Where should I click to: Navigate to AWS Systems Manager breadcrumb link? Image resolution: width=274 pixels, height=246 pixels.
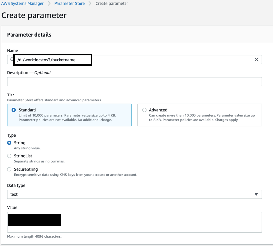pyautogui.click(x=22, y=3)
